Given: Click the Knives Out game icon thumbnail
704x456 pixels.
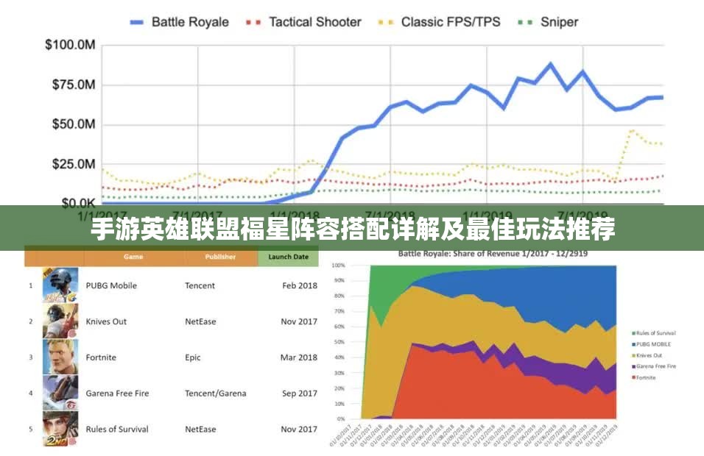Looking at the screenshot, I should (60, 321).
